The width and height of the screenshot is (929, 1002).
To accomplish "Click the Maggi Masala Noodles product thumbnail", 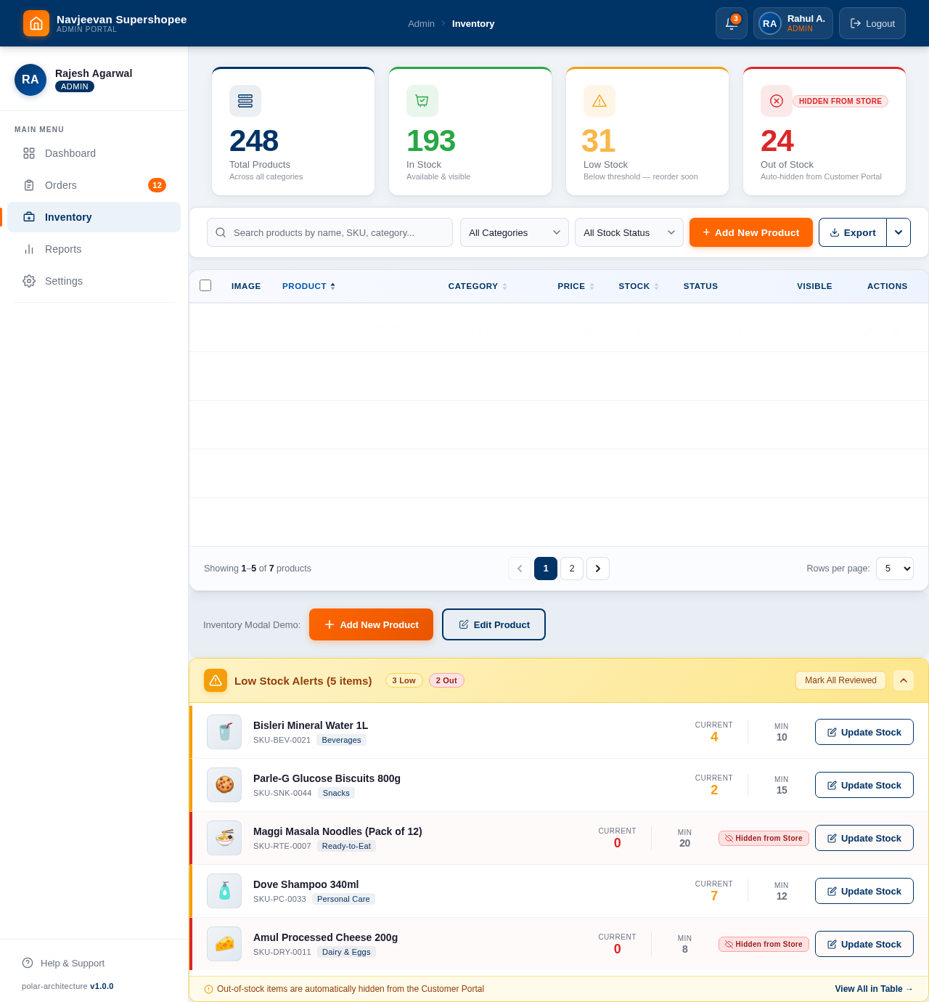I will 224,838.
